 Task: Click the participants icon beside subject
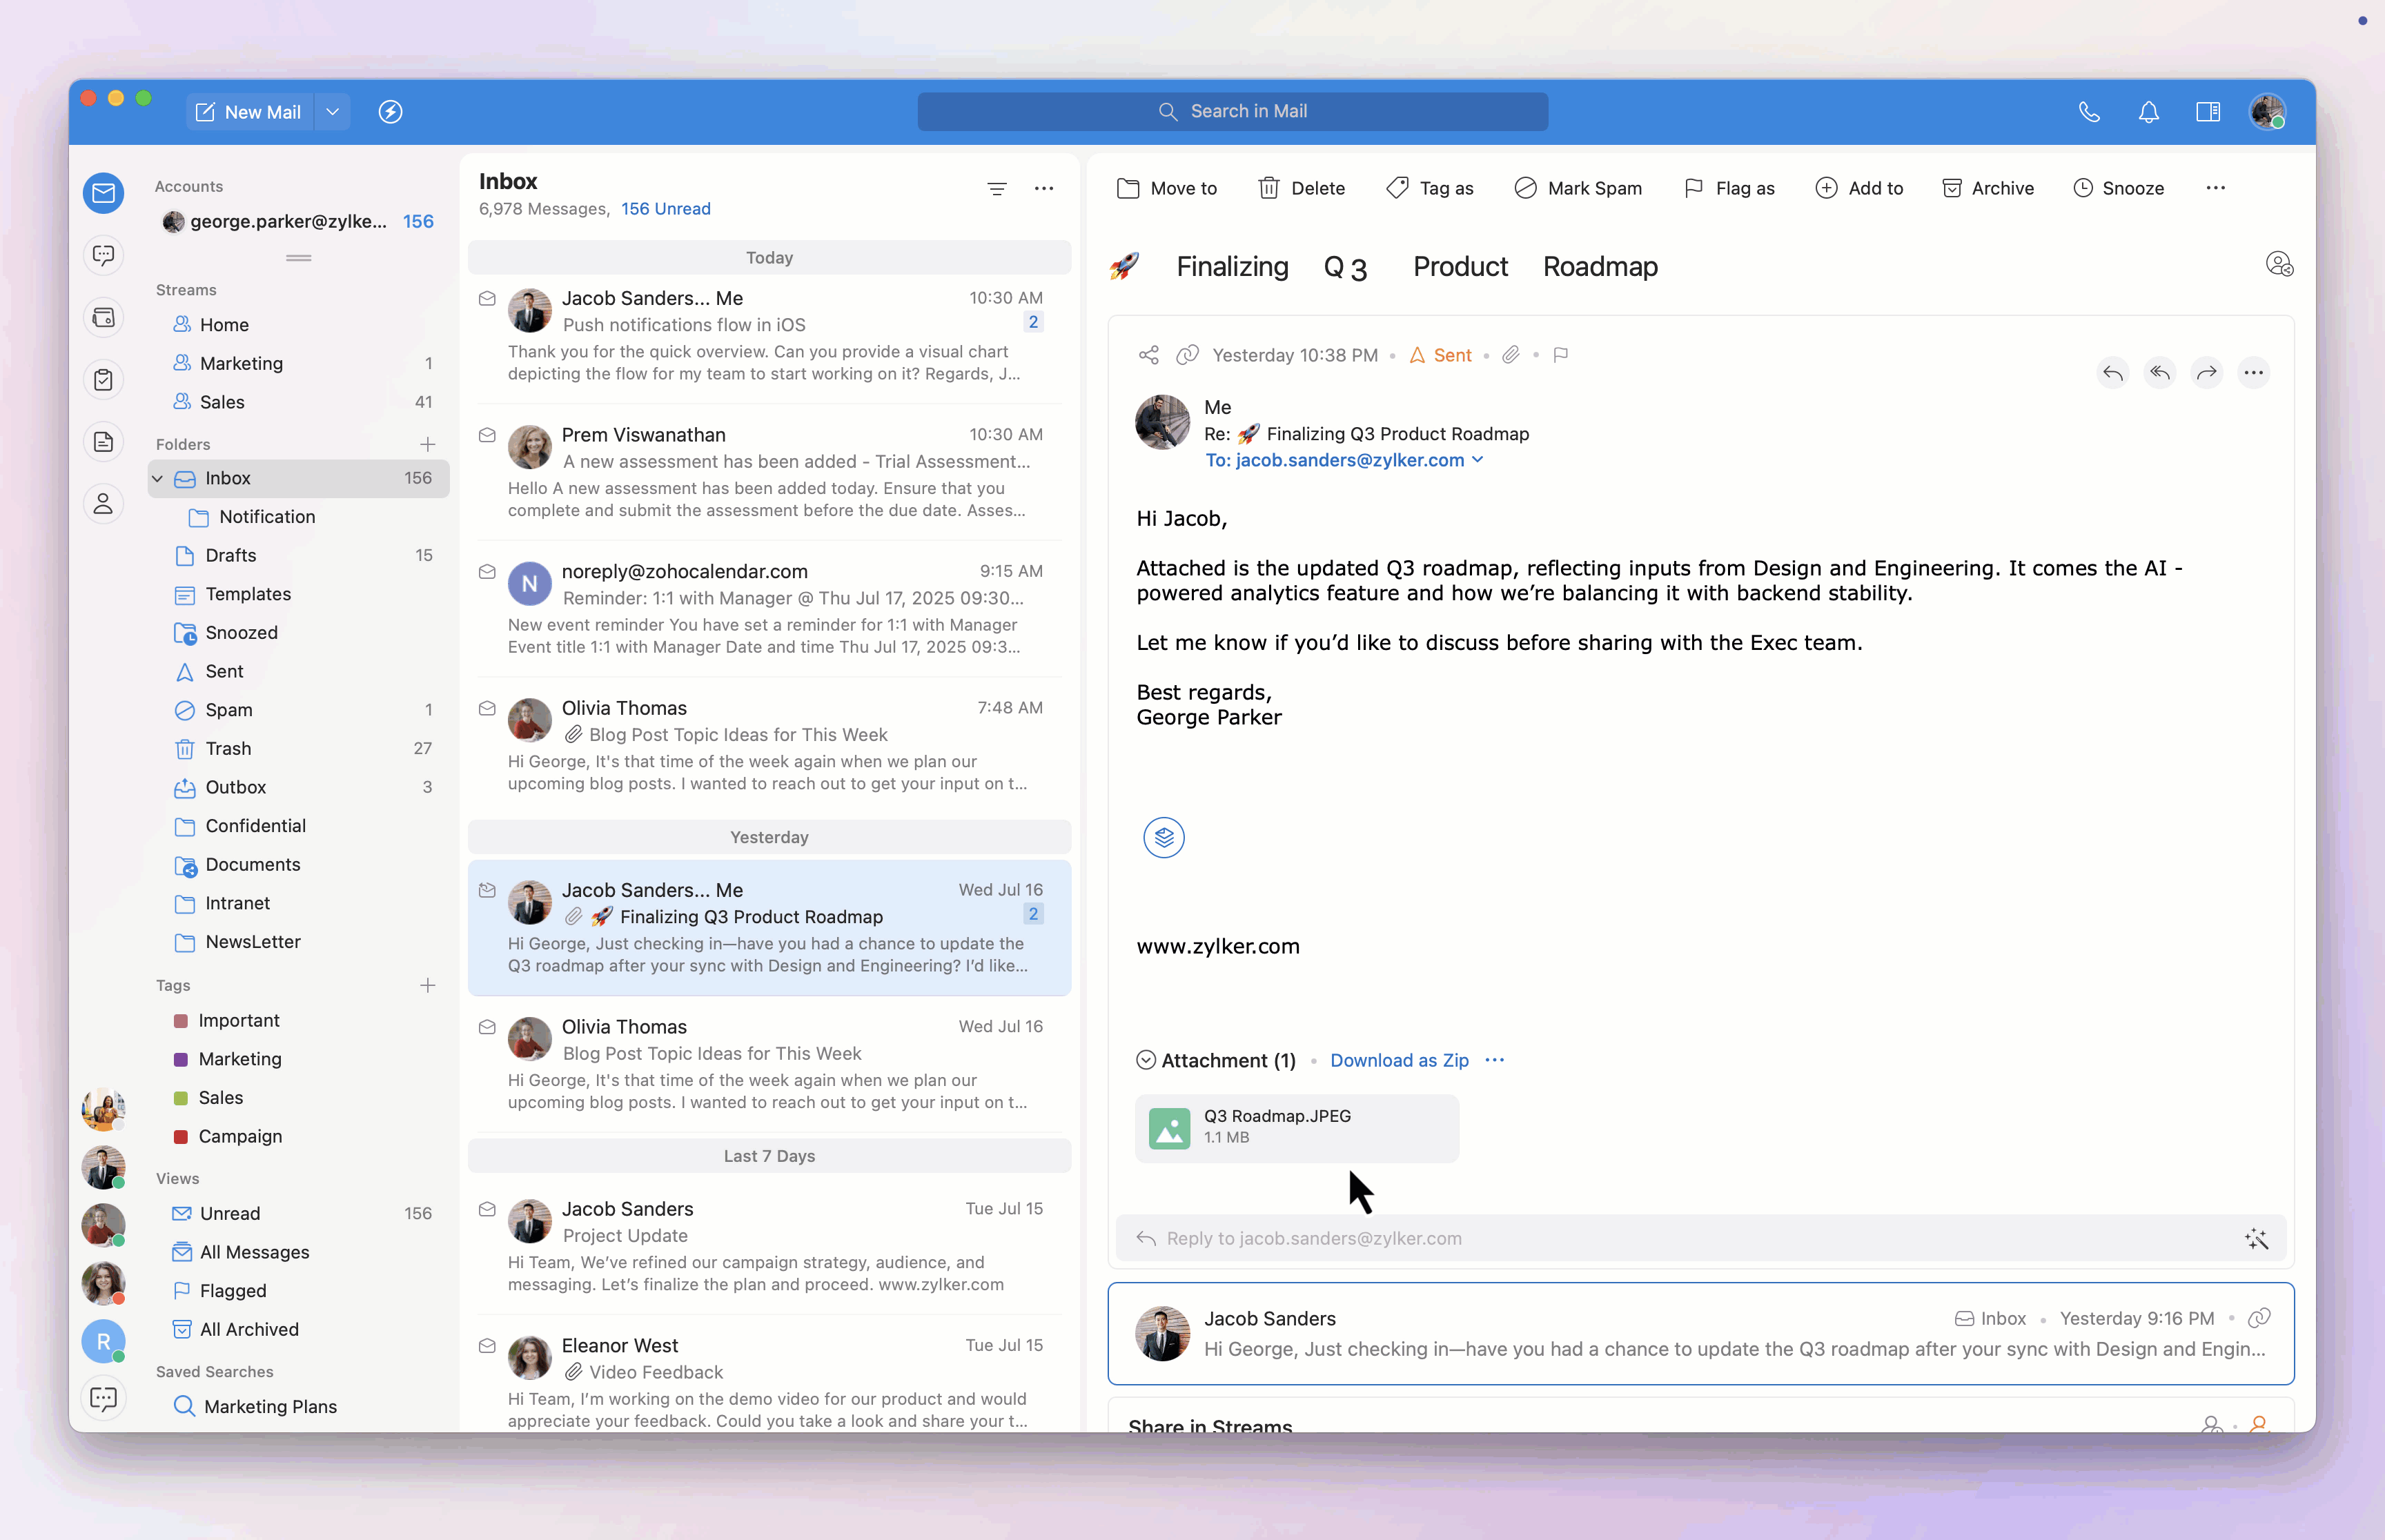point(2279,264)
